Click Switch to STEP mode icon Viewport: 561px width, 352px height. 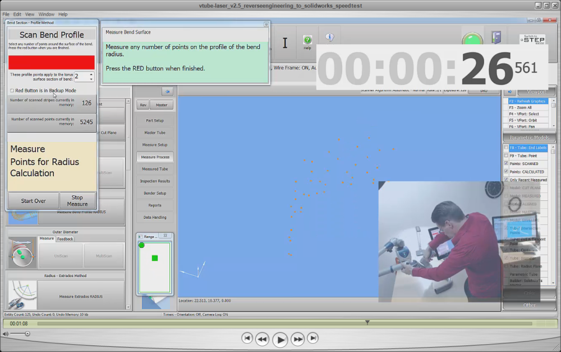(532, 39)
